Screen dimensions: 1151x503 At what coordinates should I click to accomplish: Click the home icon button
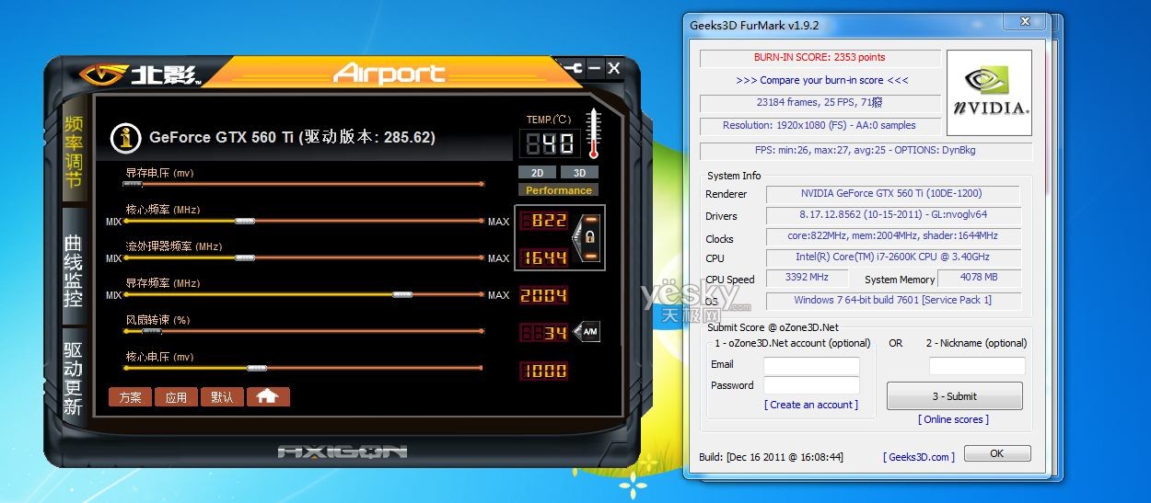(x=268, y=396)
